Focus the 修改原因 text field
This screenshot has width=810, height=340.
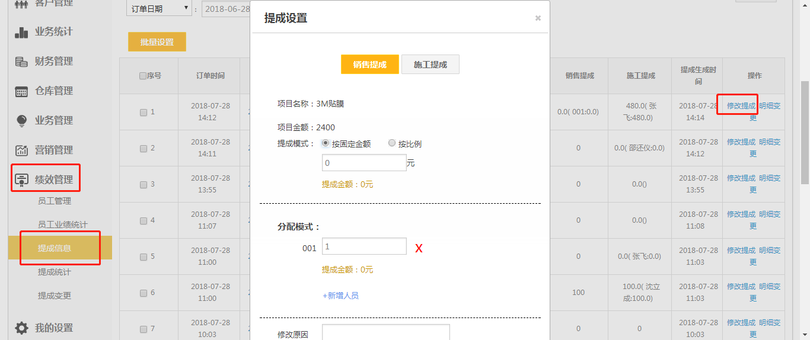385,333
